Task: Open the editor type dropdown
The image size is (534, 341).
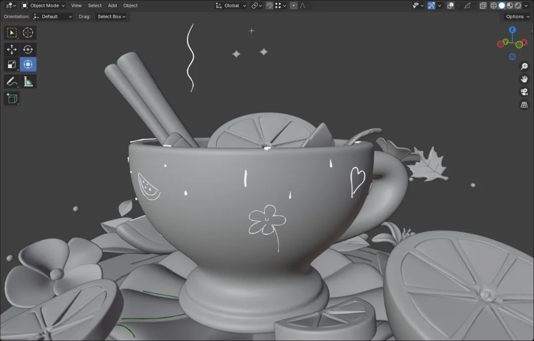Action: coord(9,5)
